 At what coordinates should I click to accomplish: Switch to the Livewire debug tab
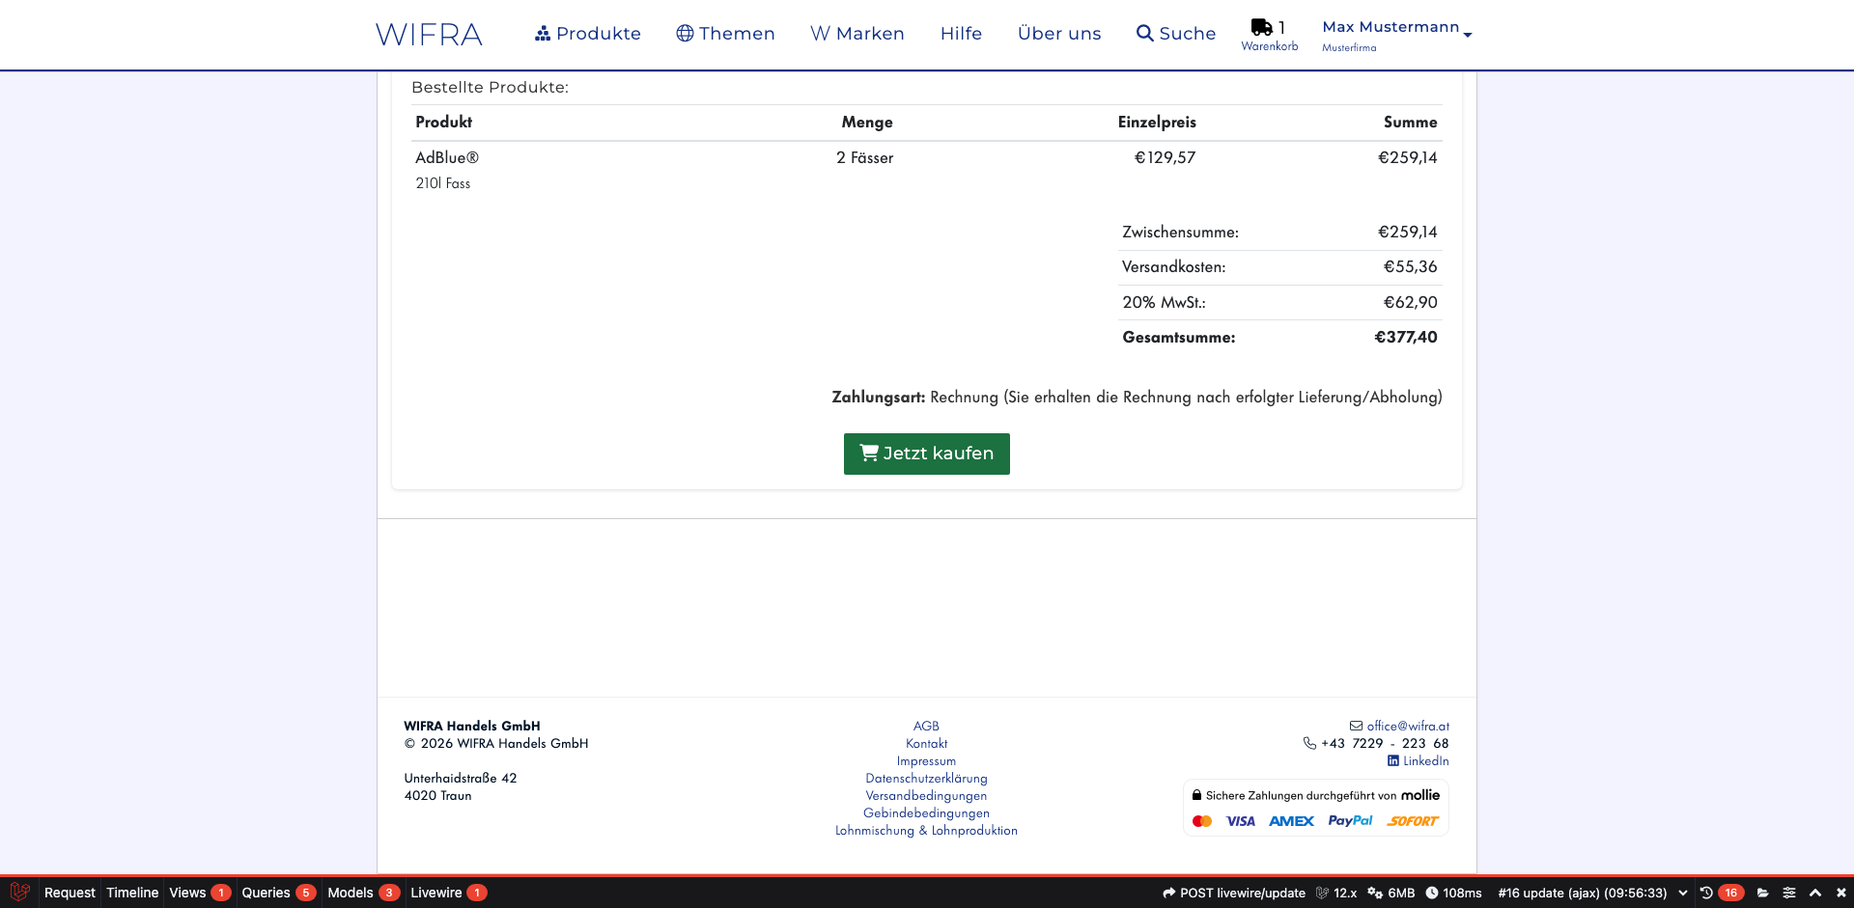click(x=436, y=893)
